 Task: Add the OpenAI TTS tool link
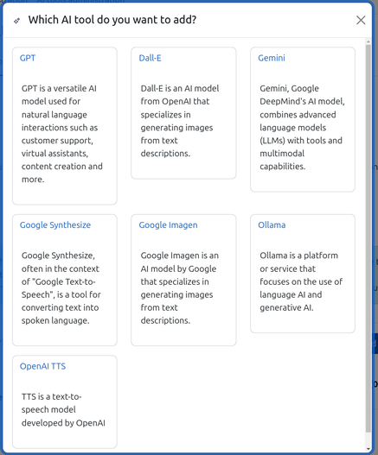click(x=42, y=366)
